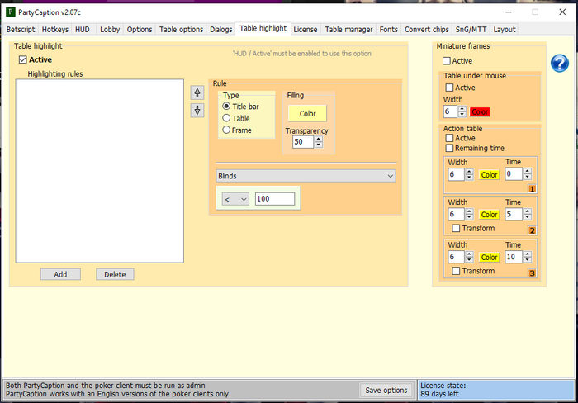Click the PartyCaption app icon in title bar
Screen dimensions: 578x403
[10, 12]
